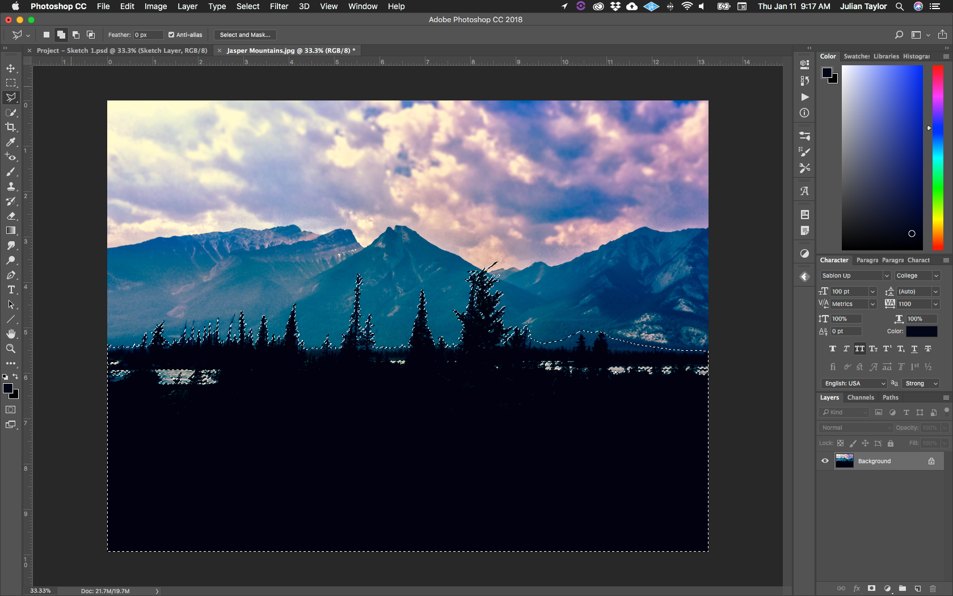Select the Zoom tool
The height and width of the screenshot is (596, 953).
click(11, 349)
